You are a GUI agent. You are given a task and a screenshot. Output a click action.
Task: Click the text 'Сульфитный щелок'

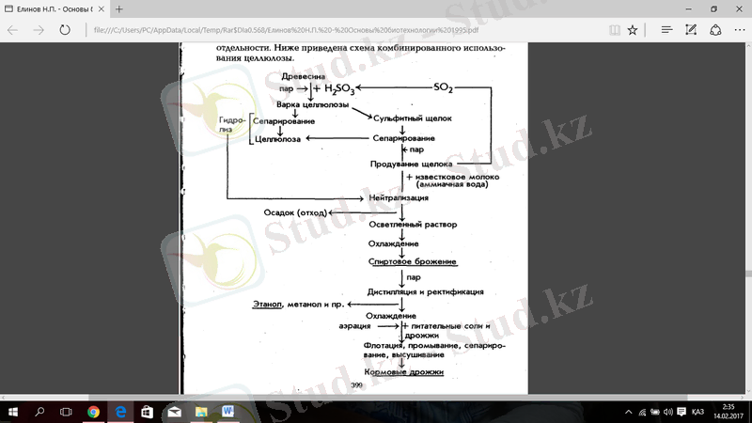pos(413,118)
